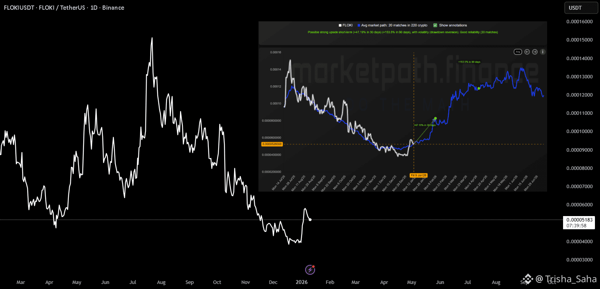Toggle the FLOKI series legend label
600x289 pixels.
pos(347,25)
